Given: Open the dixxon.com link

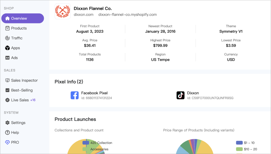Looking at the screenshot, I should pos(84,15).
